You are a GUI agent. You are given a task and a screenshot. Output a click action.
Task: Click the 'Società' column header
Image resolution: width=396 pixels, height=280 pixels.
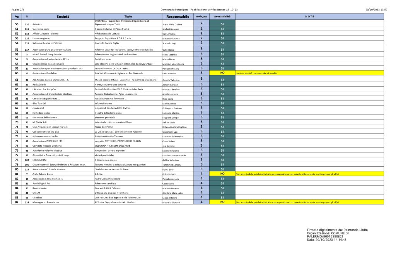point(63,17)
